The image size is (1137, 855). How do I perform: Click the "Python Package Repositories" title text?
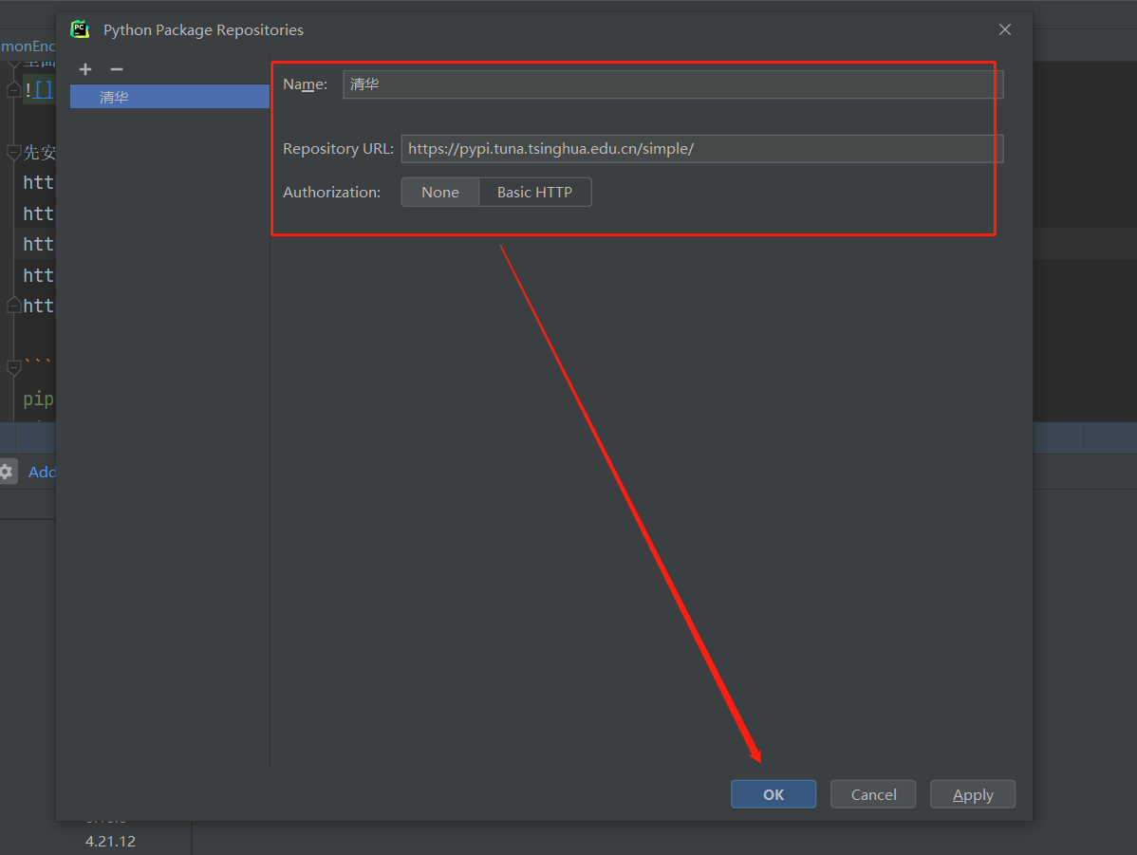[x=203, y=29]
